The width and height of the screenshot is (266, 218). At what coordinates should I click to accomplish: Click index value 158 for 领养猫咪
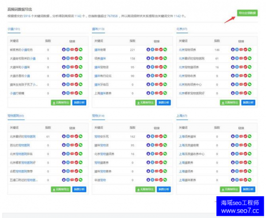pyautogui.click(x=133, y=58)
